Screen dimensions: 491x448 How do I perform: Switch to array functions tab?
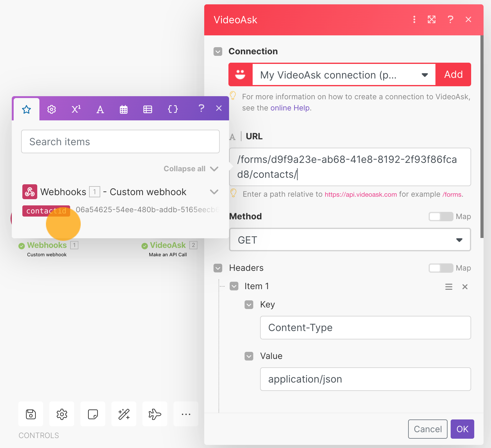(x=148, y=109)
